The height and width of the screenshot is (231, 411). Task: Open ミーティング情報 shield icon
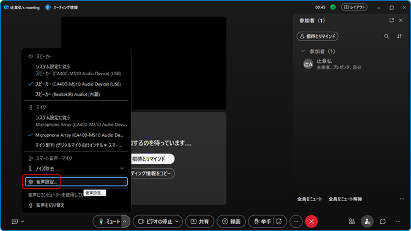(x=48, y=7)
